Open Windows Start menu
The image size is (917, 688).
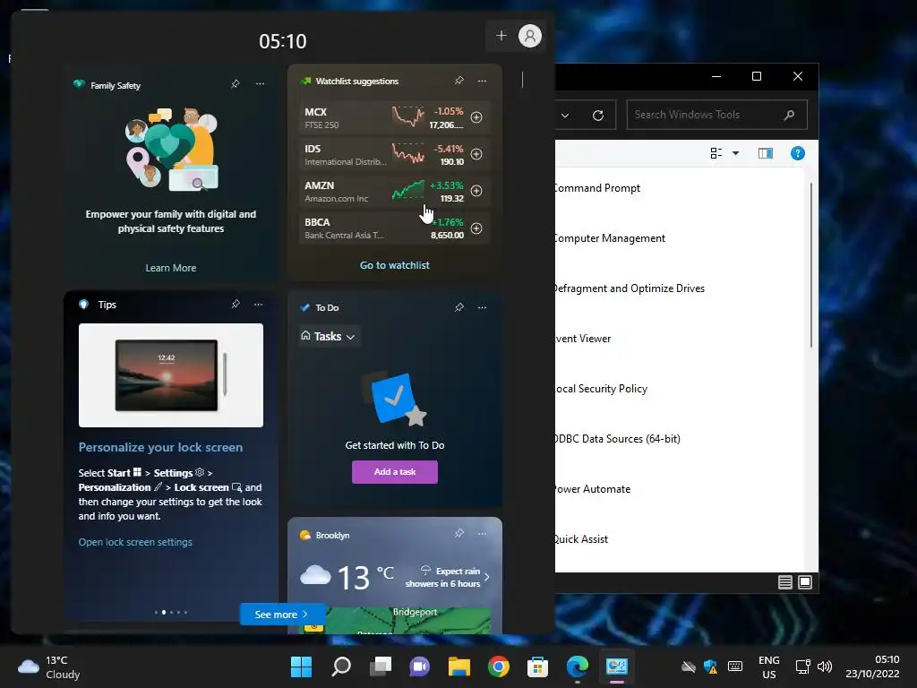point(302,666)
